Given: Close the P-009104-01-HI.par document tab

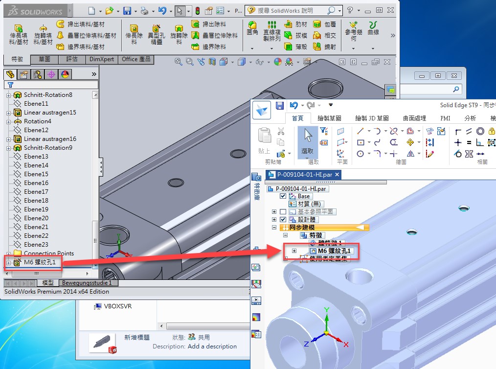Looking at the screenshot, I should [x=337, y=174].
